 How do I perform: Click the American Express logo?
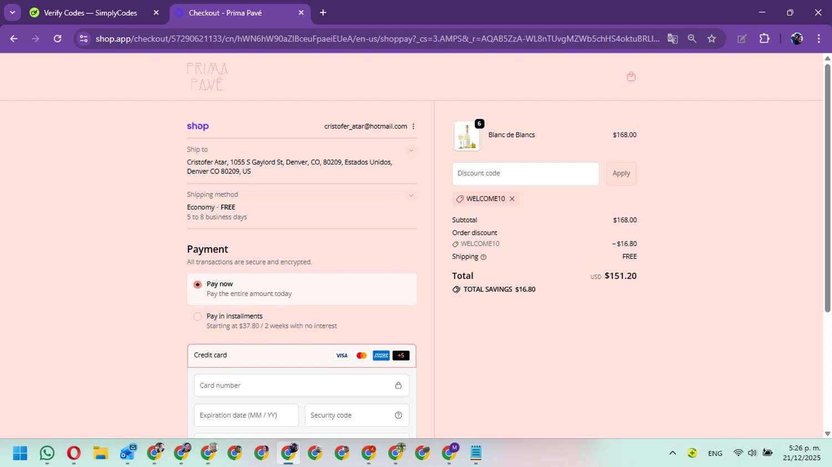pyautogui.click(x=381, y=356)
